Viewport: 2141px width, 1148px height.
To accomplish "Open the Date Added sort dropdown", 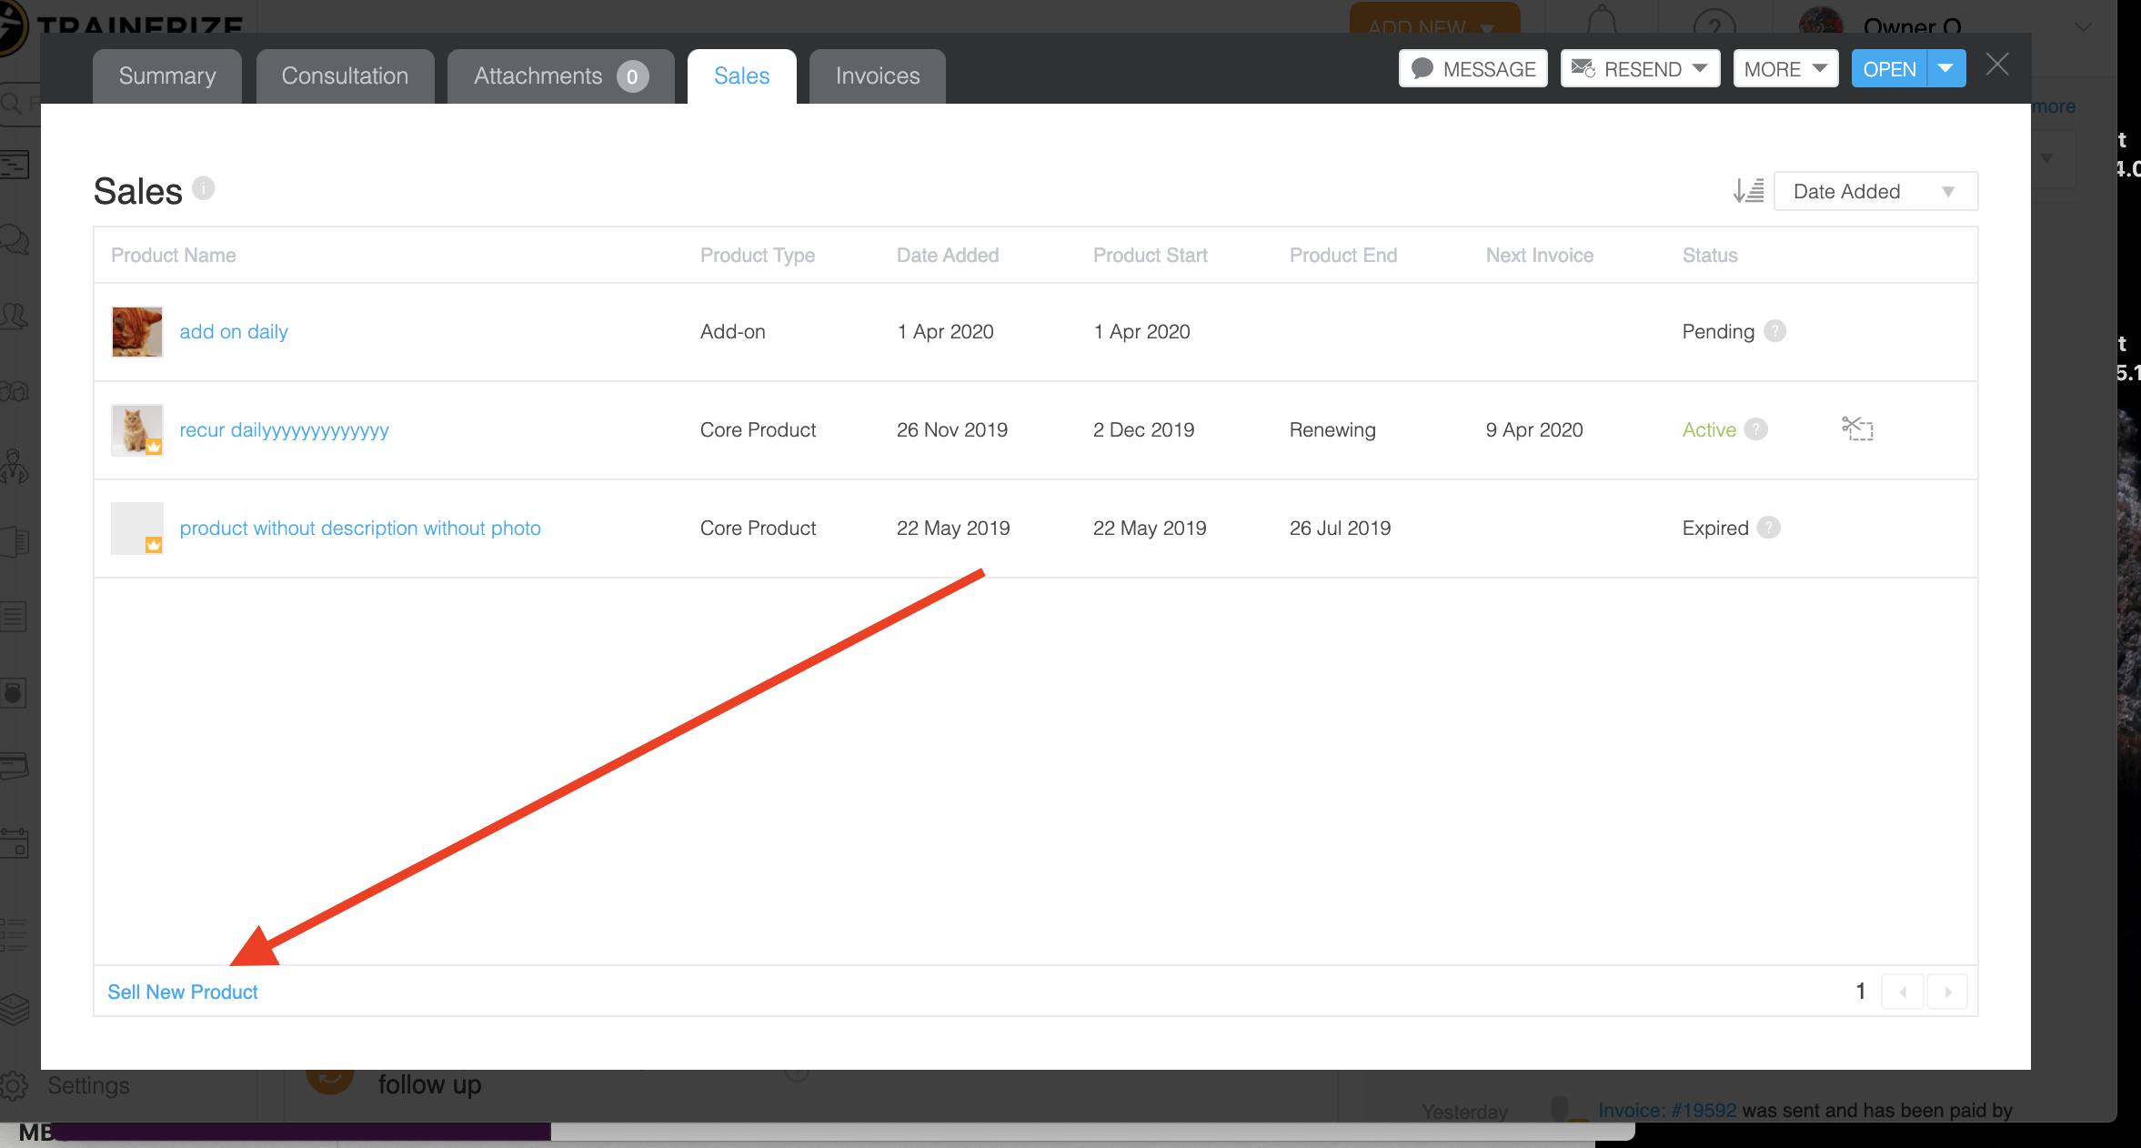I will tap(1875, 191).
